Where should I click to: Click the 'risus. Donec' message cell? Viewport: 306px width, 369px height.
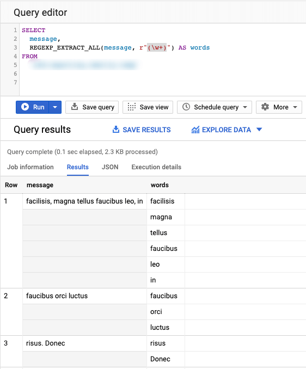click(x=84, y=343)
